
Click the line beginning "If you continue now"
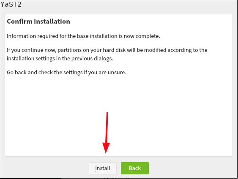[107, 50]
